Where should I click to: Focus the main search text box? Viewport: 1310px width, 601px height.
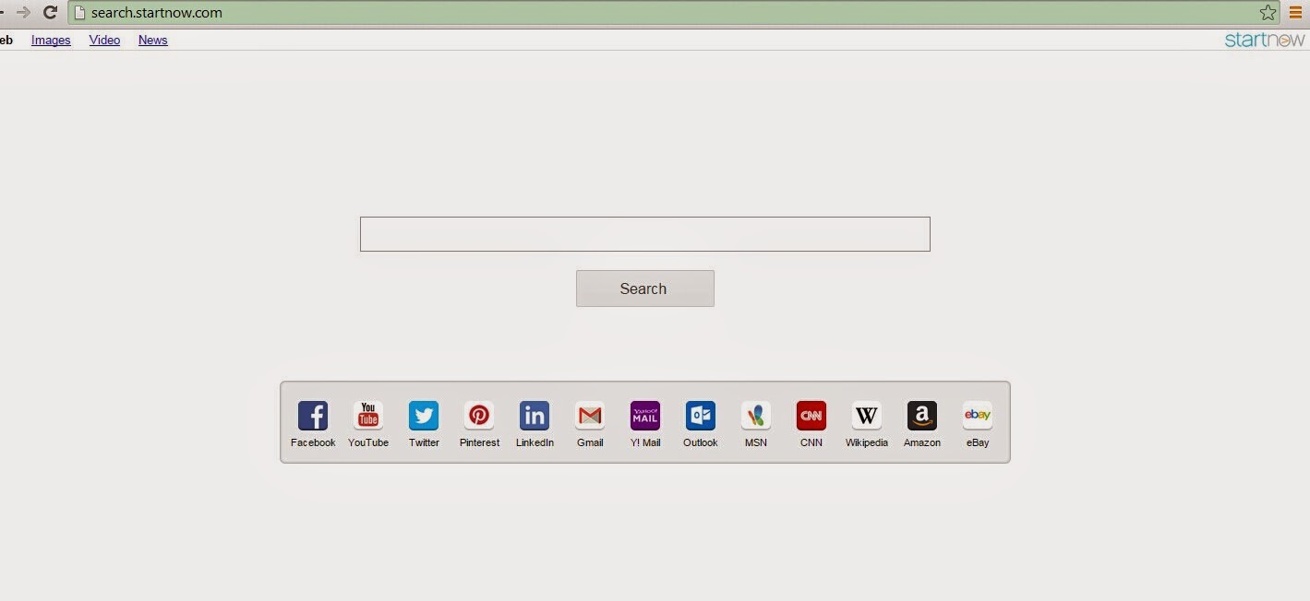645,234
